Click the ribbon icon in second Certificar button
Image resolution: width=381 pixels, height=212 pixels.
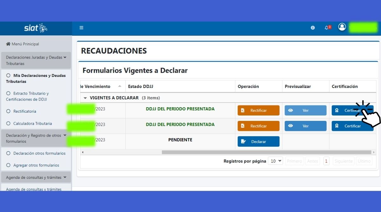coord(337,126)
